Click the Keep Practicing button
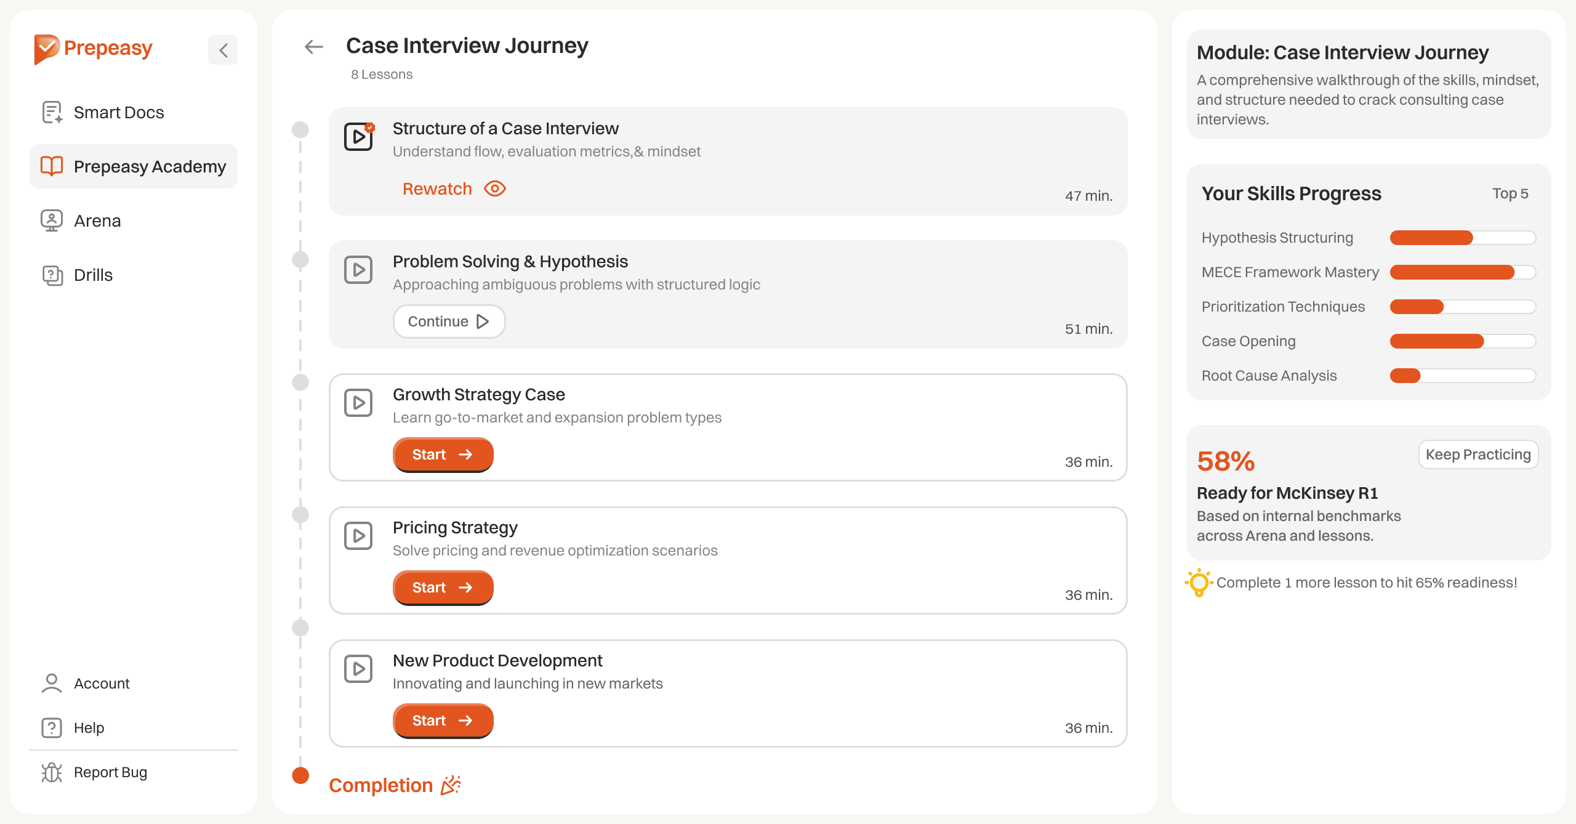1576x824 pixels. 1478,454
